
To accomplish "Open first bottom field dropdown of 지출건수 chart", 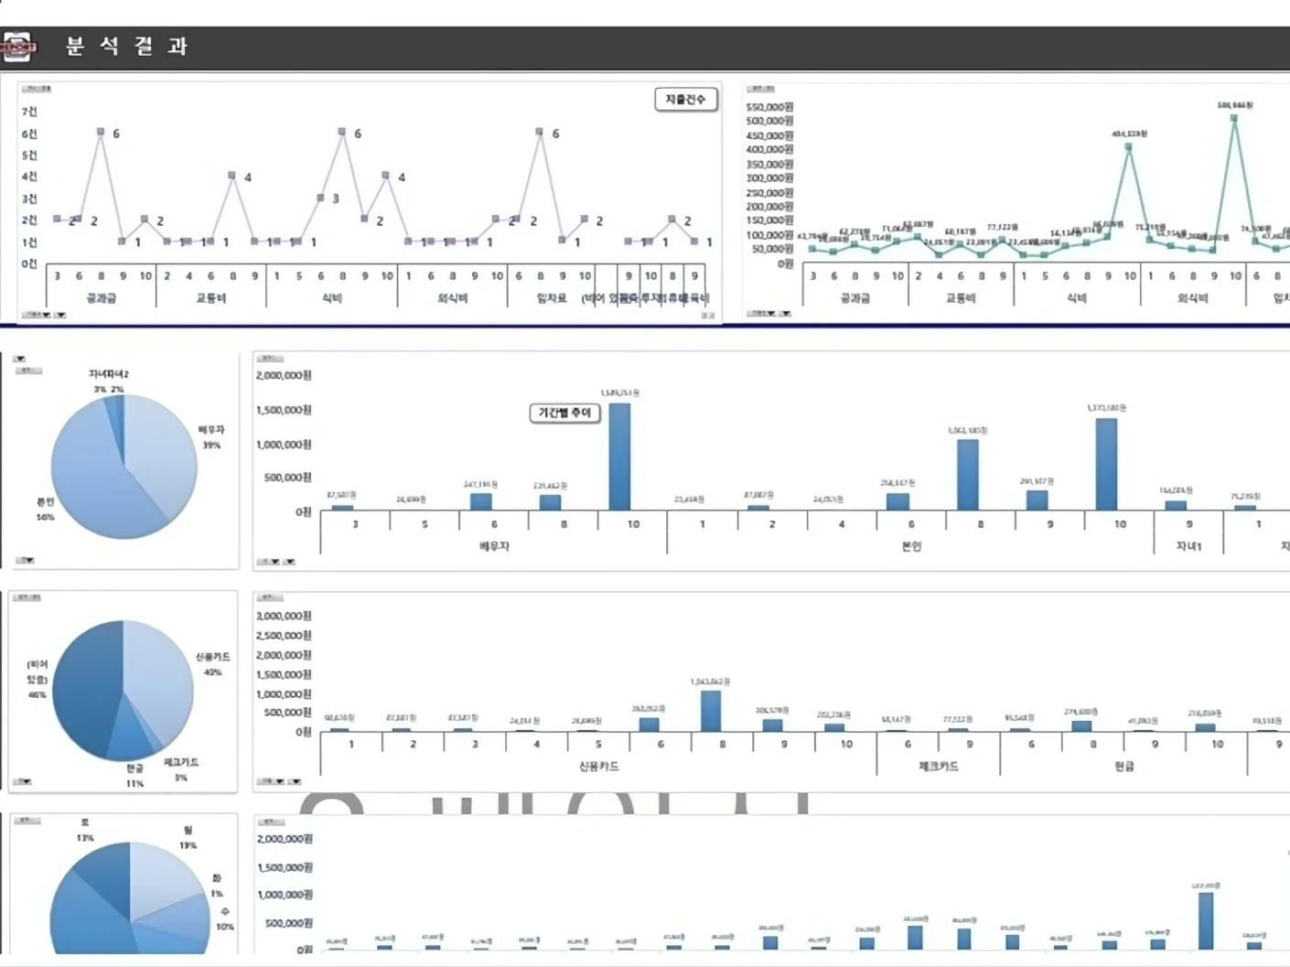I will pos(38,315).
